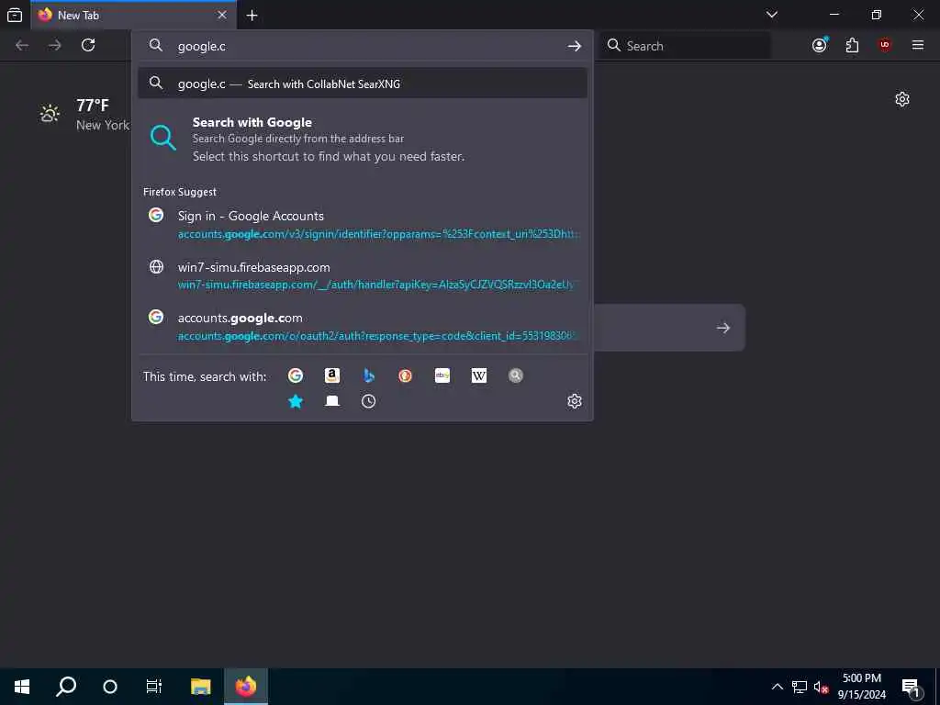This screenshot has width=940, height=705.
Task: Click into the address bar text google.c
Action: 201,46
